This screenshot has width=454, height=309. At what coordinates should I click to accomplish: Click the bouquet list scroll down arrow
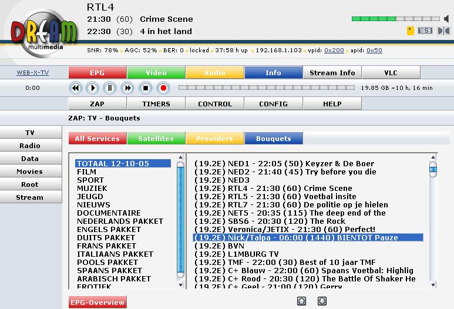coord(181,285)
